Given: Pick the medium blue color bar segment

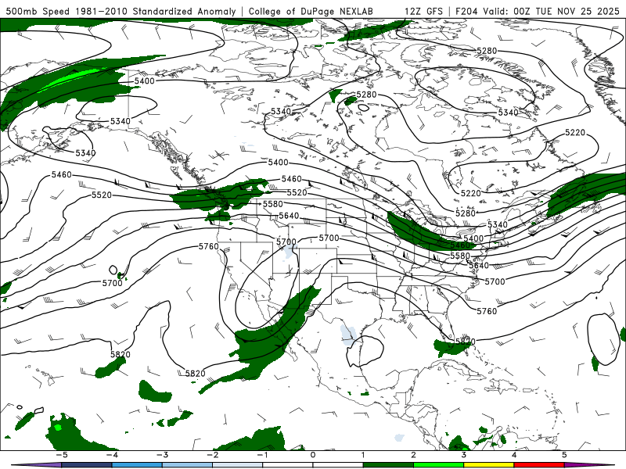Looking at the screenshot, I should [137, 465].
